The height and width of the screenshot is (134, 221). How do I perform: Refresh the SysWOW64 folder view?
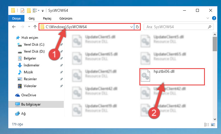(137, 27)
